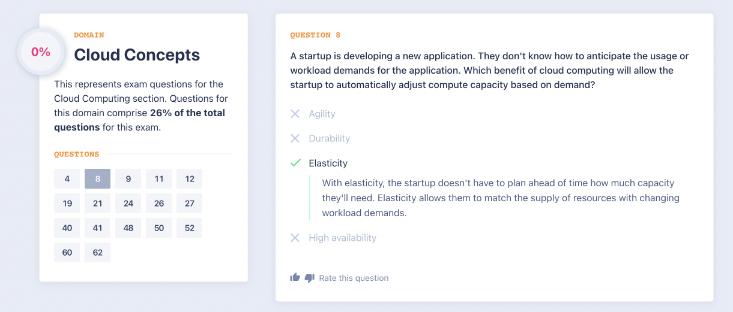Click the 0% score circle badge
This screenshot has width=733, height=312.
(41, 52)
